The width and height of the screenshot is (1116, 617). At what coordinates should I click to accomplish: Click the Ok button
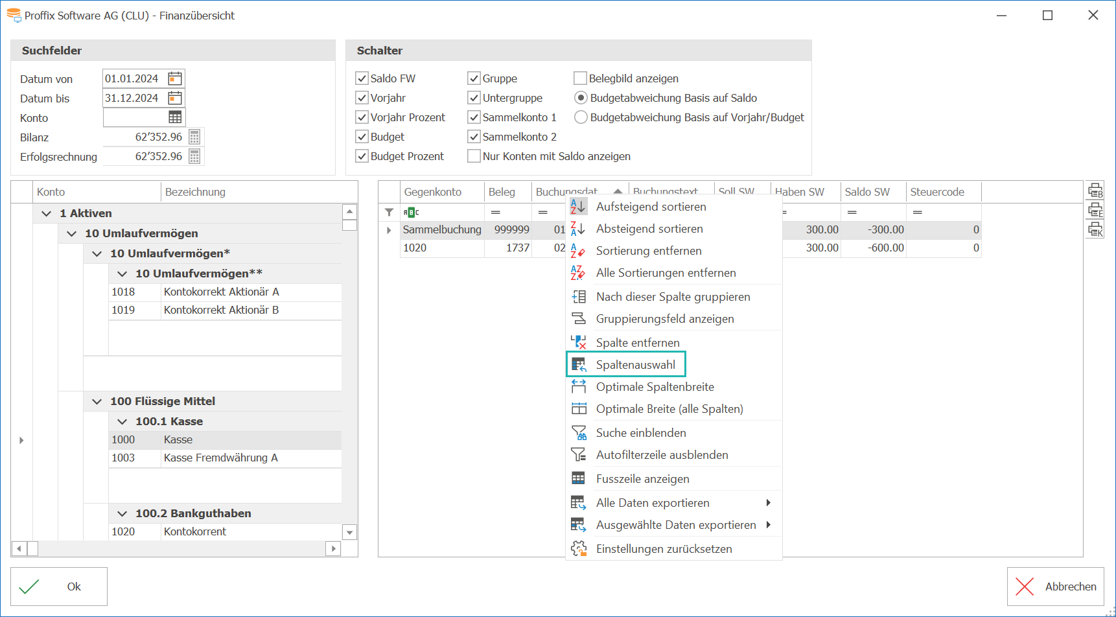(x=59, y=587)
